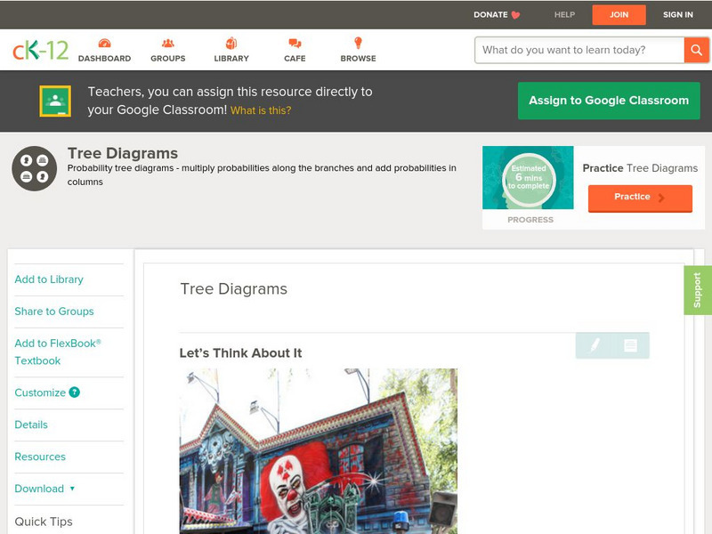Click the Quick Tips heading

coord(44,522)
